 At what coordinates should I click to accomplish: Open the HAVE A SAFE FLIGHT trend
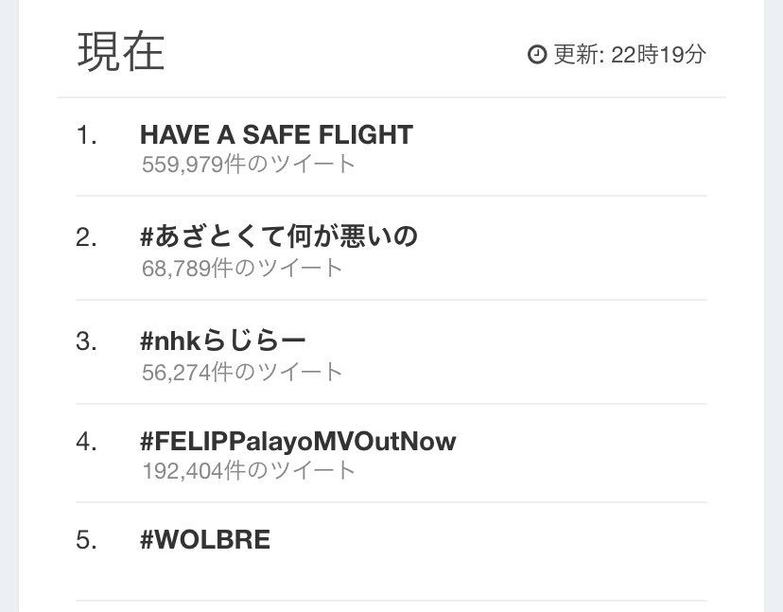point(276,135)
